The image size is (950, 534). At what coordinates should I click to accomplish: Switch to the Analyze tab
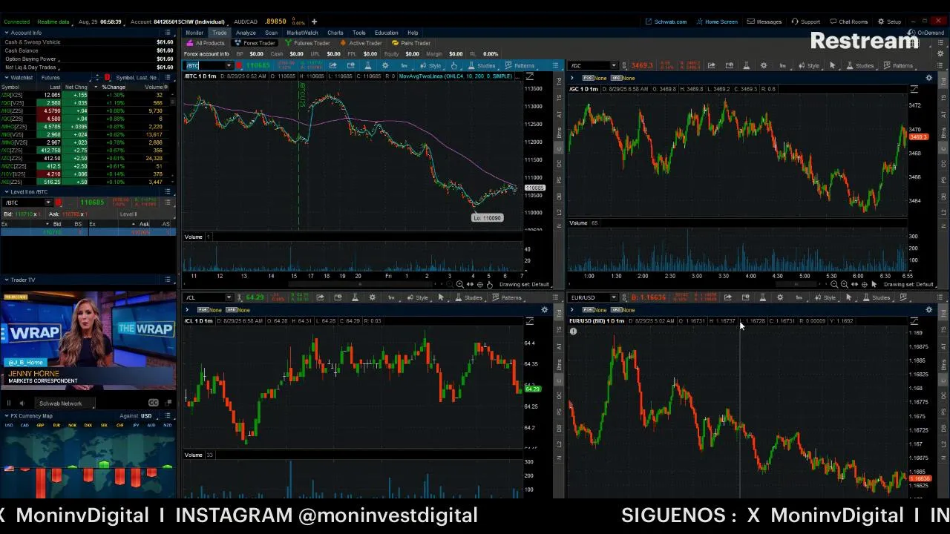[246, 33]
